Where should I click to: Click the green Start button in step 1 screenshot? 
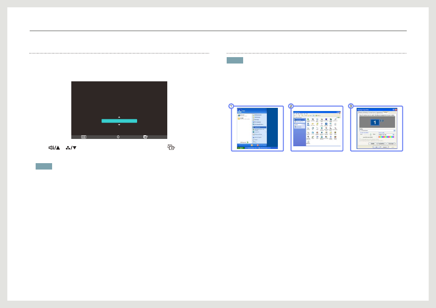click(x=240, y=148)
